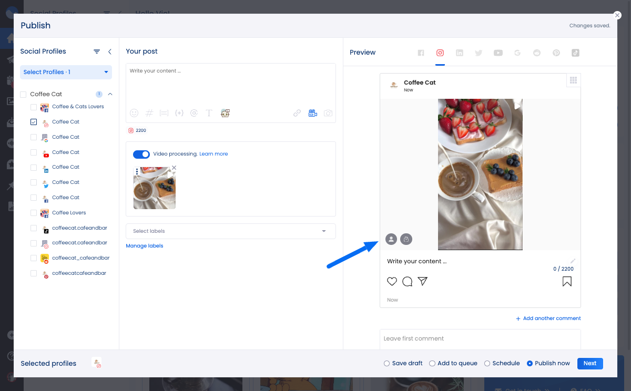Click the comment bubble icon in preview
The image size is (631, 391).
pyautogui.click(x=407, y=282)
